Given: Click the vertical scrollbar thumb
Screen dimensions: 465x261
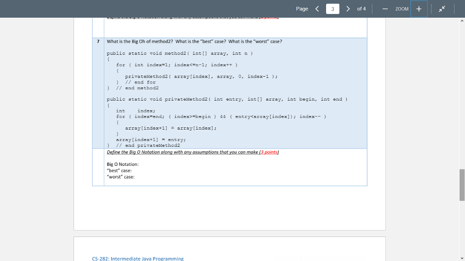Looking at the screenshot, I should coord(461,185).
